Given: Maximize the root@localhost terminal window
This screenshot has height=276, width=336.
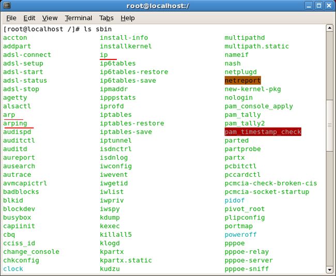Looking at the screenshot, I should (x=318, y=6).
